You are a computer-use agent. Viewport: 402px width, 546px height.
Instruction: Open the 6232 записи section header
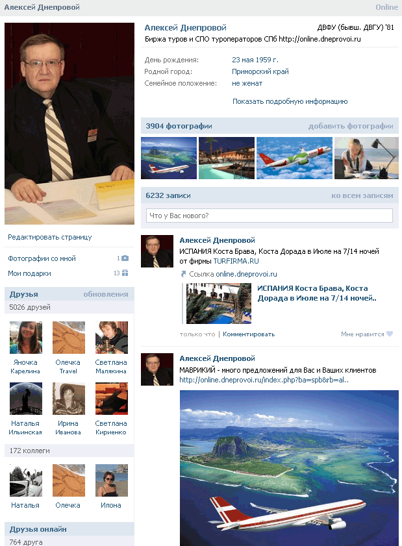click(x=168, y=195)
